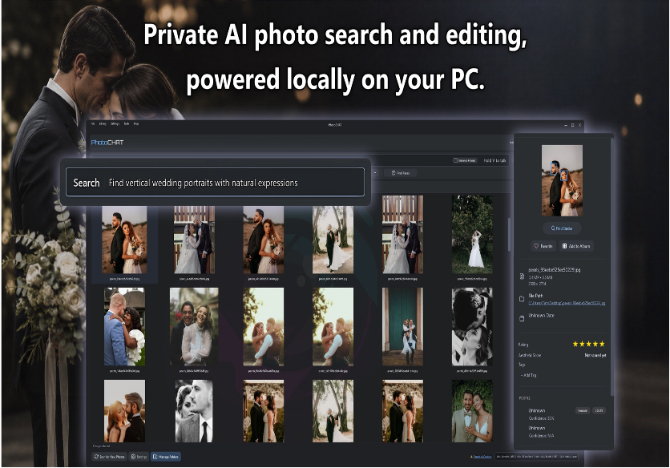Select the beige suit couple by hedge thumbnail
The width and height of the screenshot is (670, 468).
[472, 411]
